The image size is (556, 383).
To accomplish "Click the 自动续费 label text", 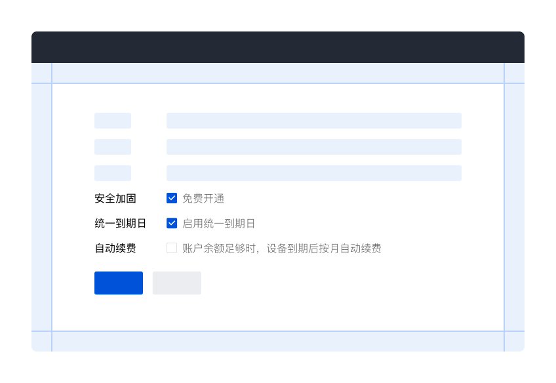I will pos(115,248).
